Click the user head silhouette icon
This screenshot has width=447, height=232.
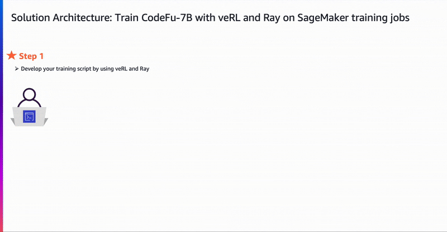30,94
